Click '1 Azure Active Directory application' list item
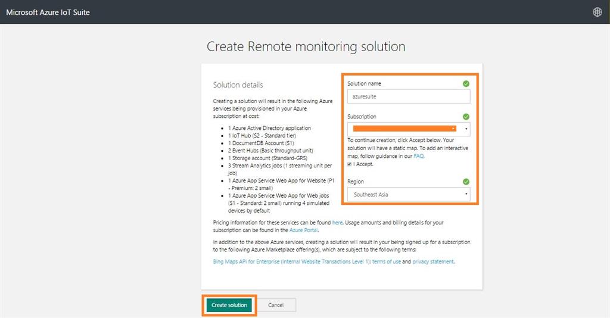The height and width of the screenshot is (318, 610). click(269, 128)
